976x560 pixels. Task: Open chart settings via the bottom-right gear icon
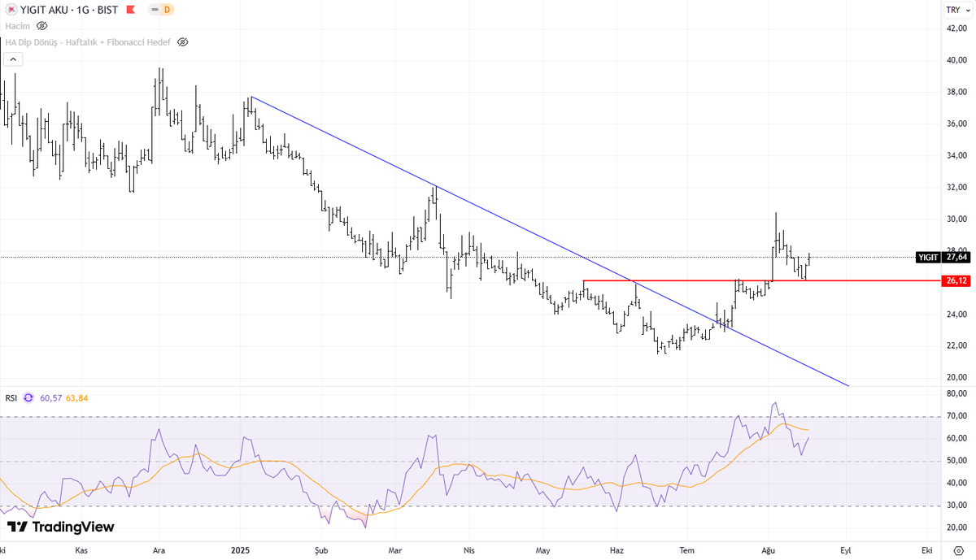tap(957, 550)
